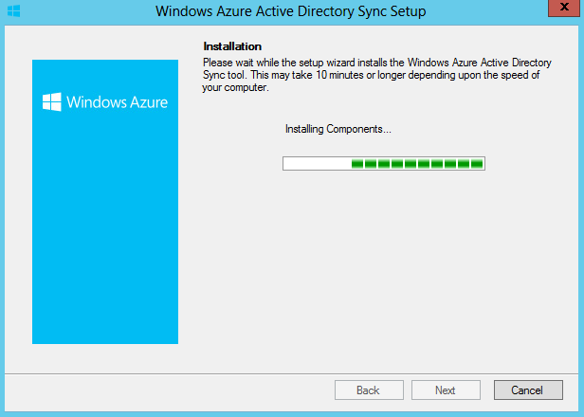Screen dimensions: 584x417
Task: Click the window title 'Windows Azure Active Directory Sync Setup'
Action: pyautogui.click(x=290, y=11)
